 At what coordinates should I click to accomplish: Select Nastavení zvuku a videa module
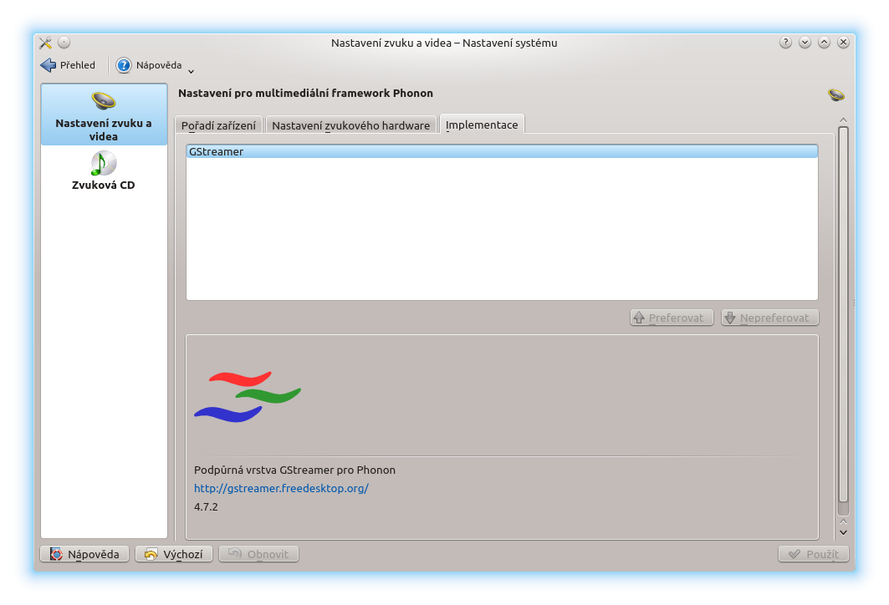pyautogui.click(x=104, y=115)
